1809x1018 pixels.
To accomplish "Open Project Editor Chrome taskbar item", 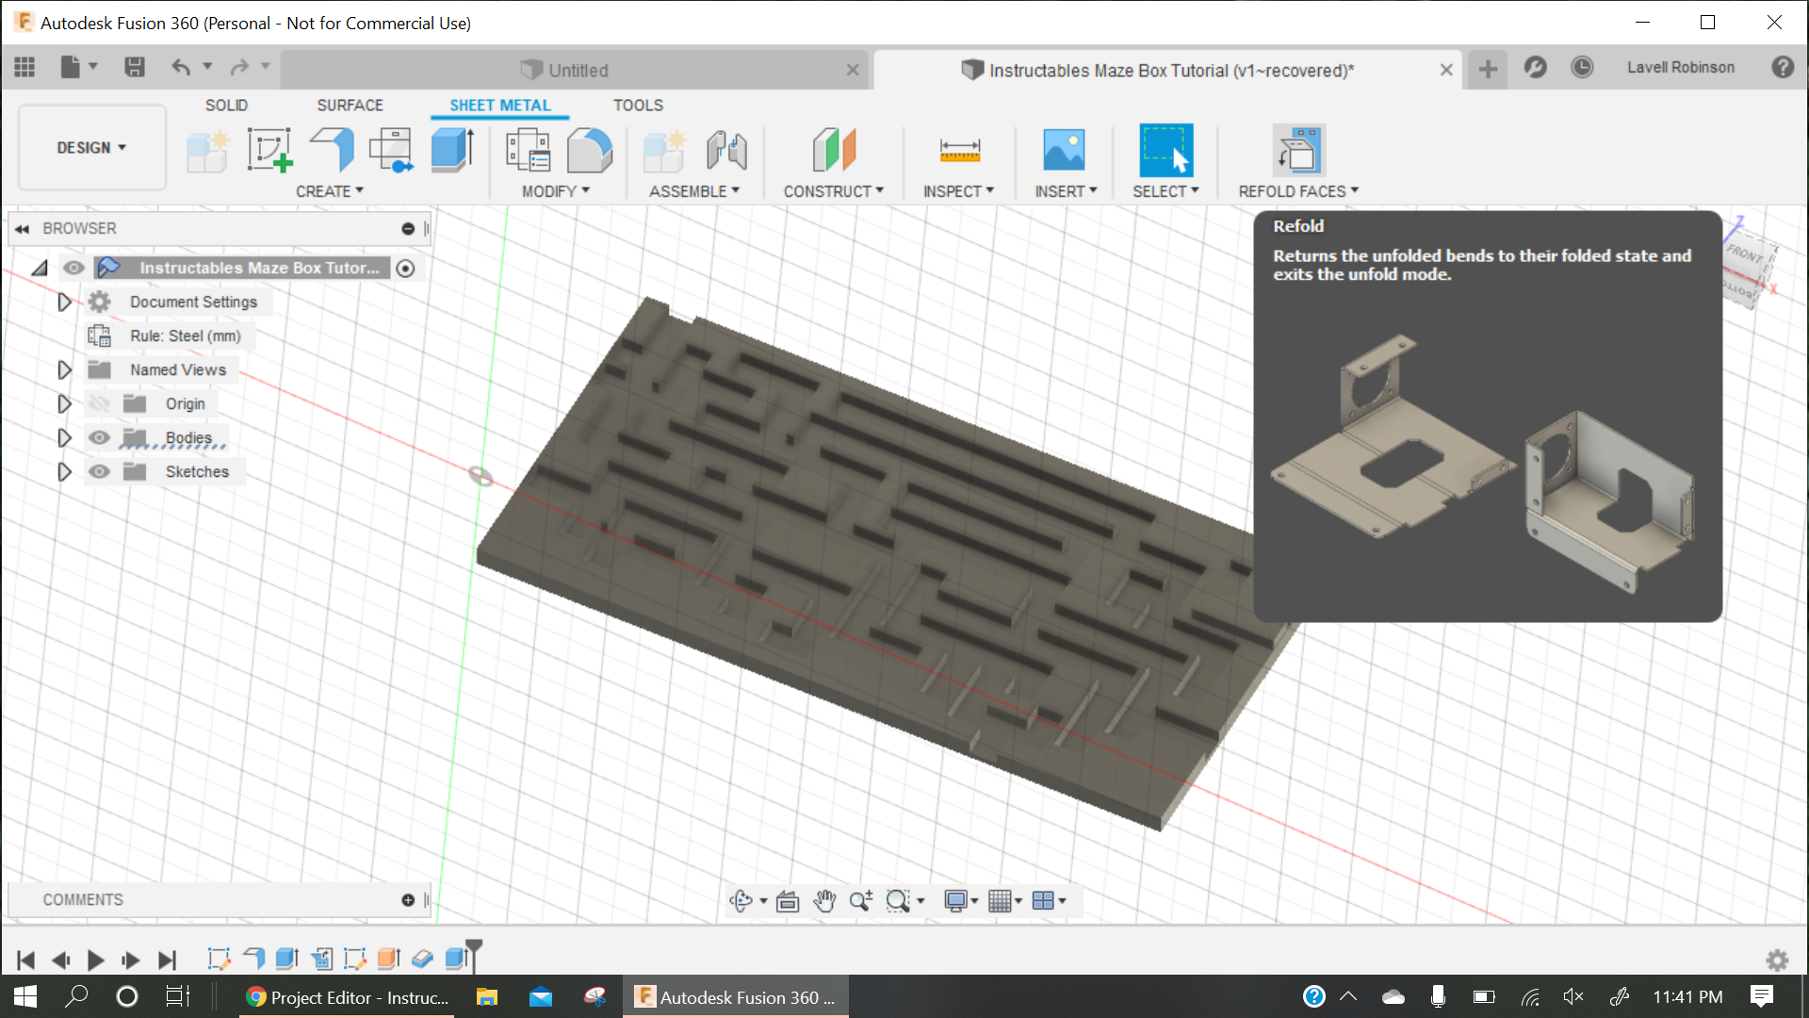I will click(349, 997).
